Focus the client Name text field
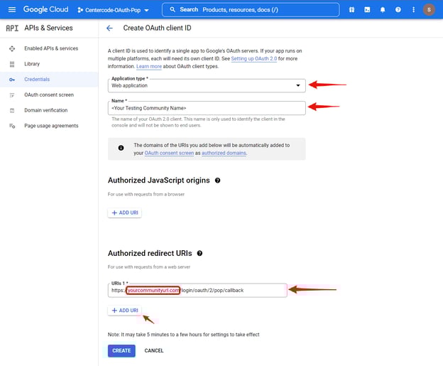Screen dimensions: 443x366 pos(207,108)
